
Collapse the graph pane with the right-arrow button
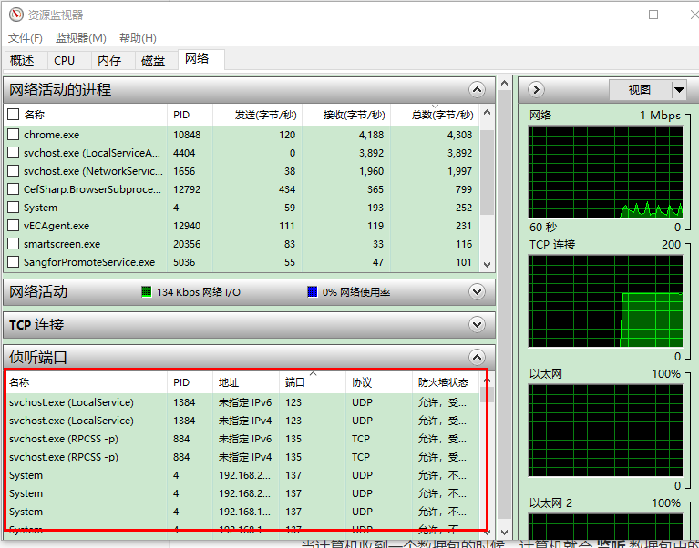(536, 90)
